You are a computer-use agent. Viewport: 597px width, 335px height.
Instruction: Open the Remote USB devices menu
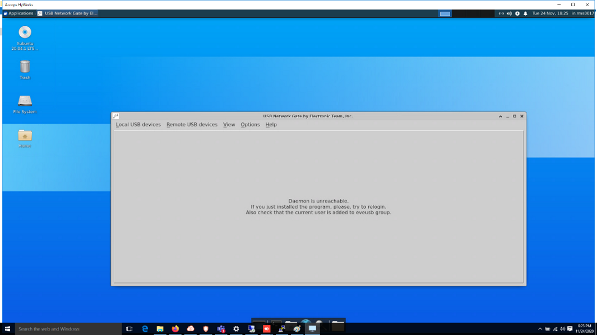click(192, 125)
